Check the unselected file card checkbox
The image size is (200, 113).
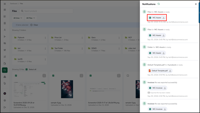[128, 76]
